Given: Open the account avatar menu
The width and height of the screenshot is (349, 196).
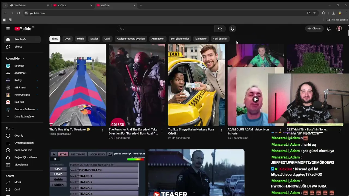Looking at the screenshot, I should pyautogui.click(x=339, y=29).
